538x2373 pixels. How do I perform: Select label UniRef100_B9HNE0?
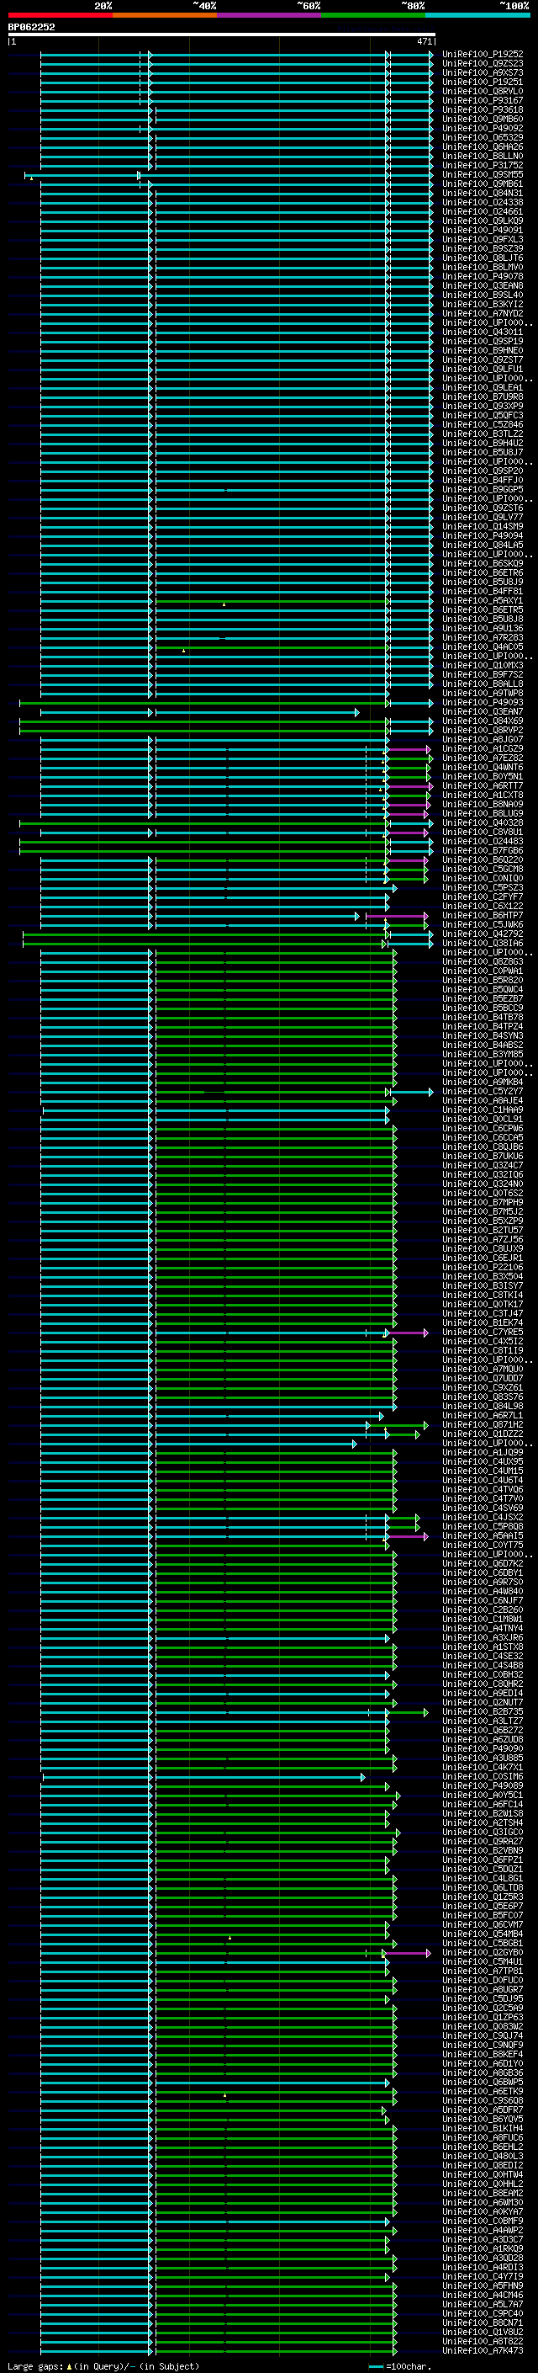click(x=482, y=351)
